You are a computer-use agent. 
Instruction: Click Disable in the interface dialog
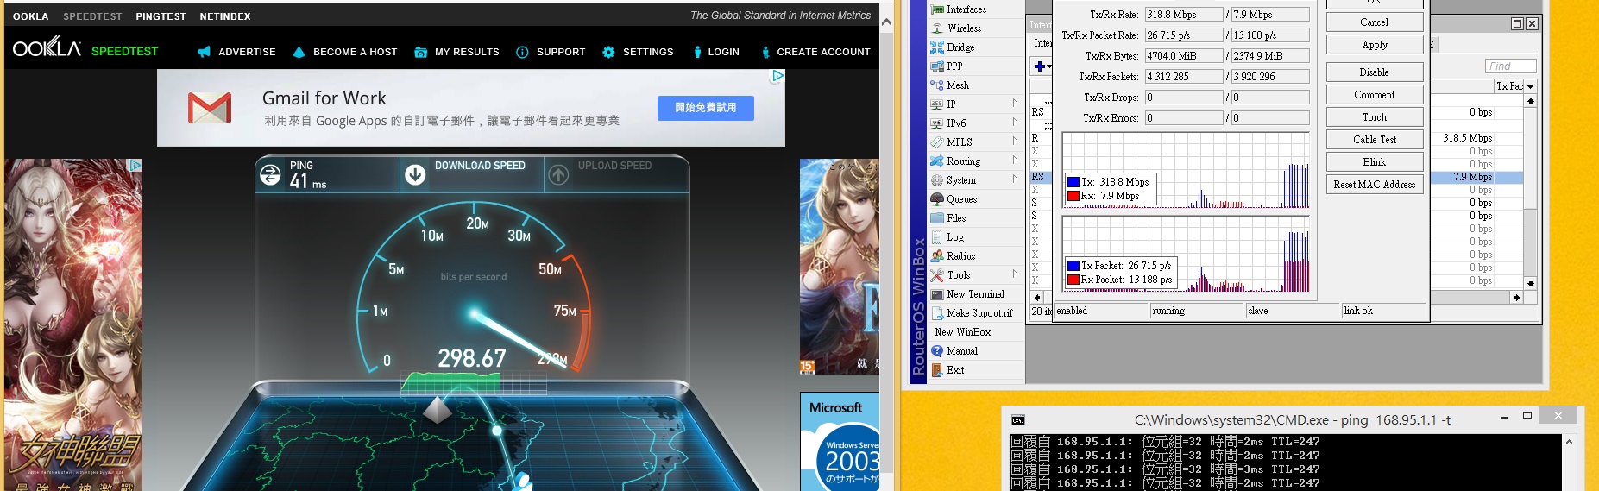1375,72
